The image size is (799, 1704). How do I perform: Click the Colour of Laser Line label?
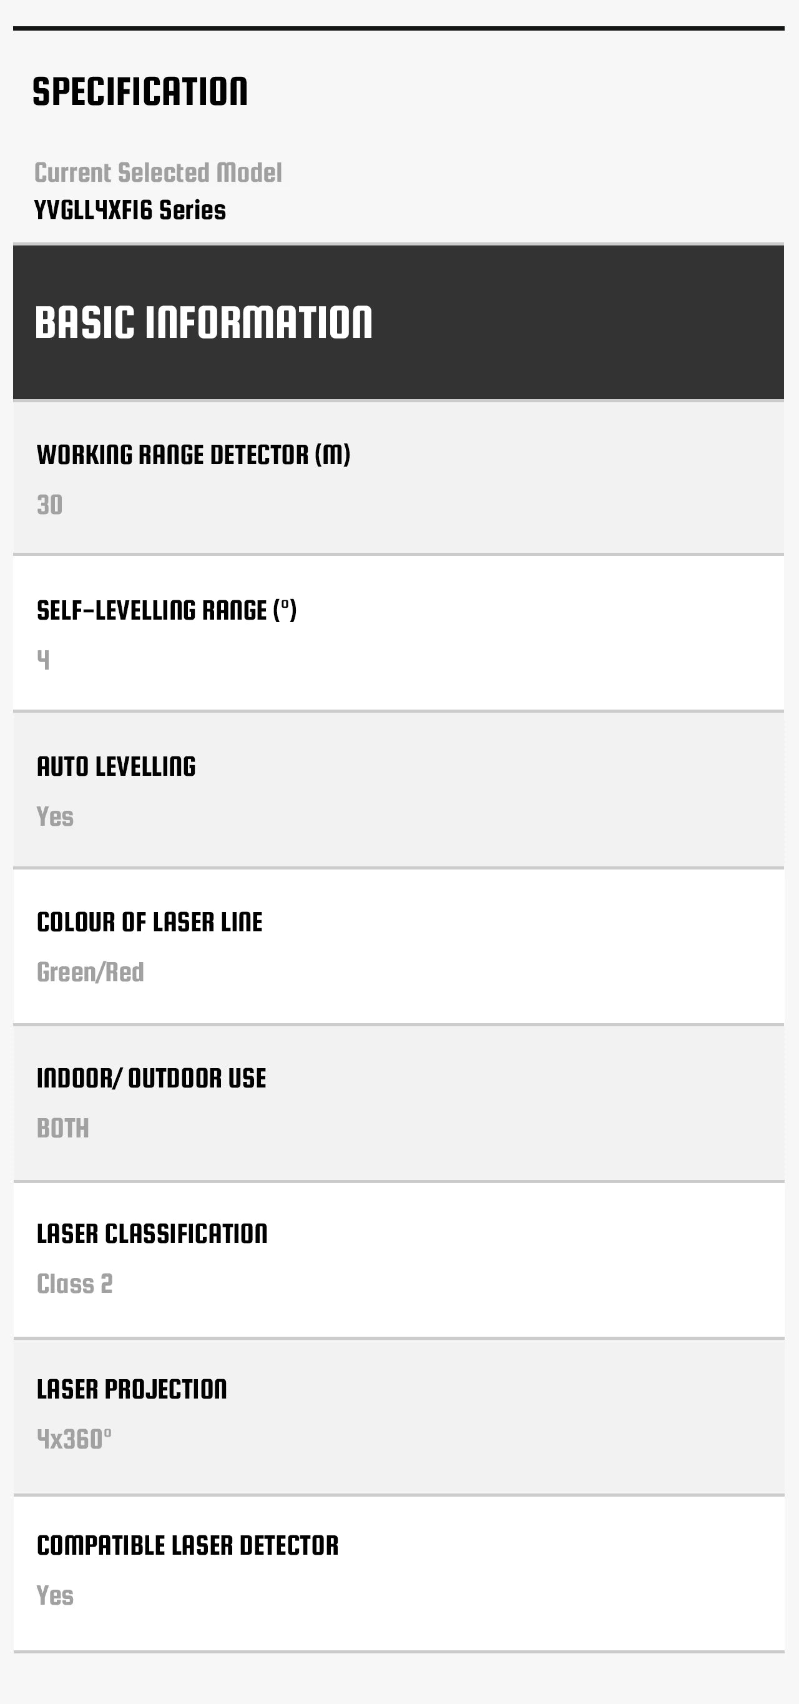pos(149,921)
